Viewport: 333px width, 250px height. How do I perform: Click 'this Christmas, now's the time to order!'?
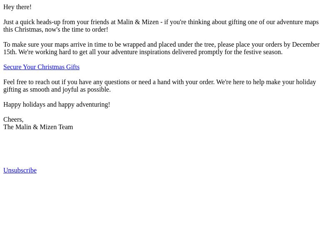tap(56, 29)
